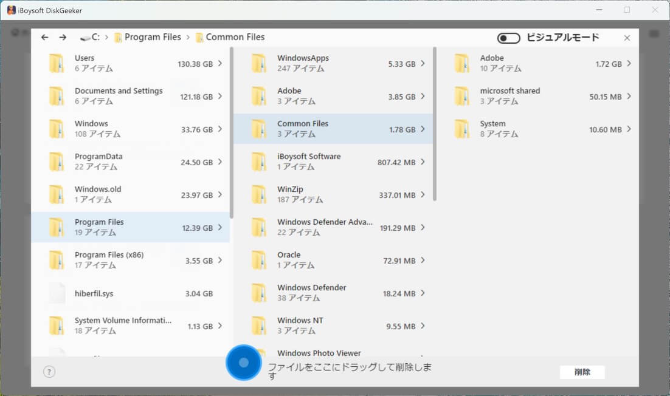Click the Program Files (x86) name
670x396 pixels.
click(x=109, y=255)
